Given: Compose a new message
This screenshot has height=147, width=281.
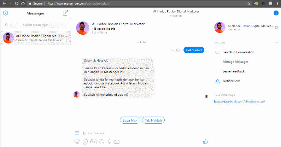Looking at the screenshot, I should [65, 13].
